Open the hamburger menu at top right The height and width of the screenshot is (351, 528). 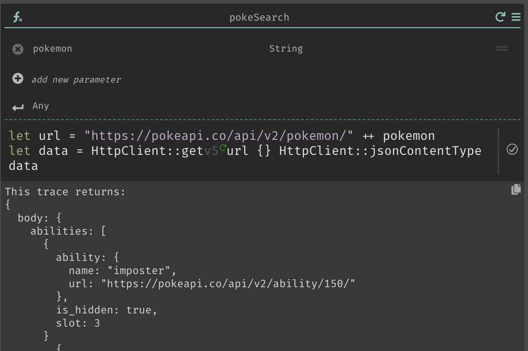516,17
